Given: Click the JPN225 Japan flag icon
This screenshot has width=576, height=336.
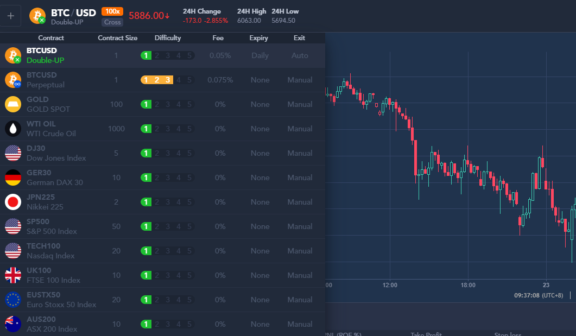Looking at the screenshot, I should pos(13,202).
